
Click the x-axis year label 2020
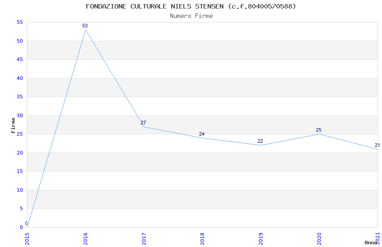pyautogui.click(x=320, y=239)
